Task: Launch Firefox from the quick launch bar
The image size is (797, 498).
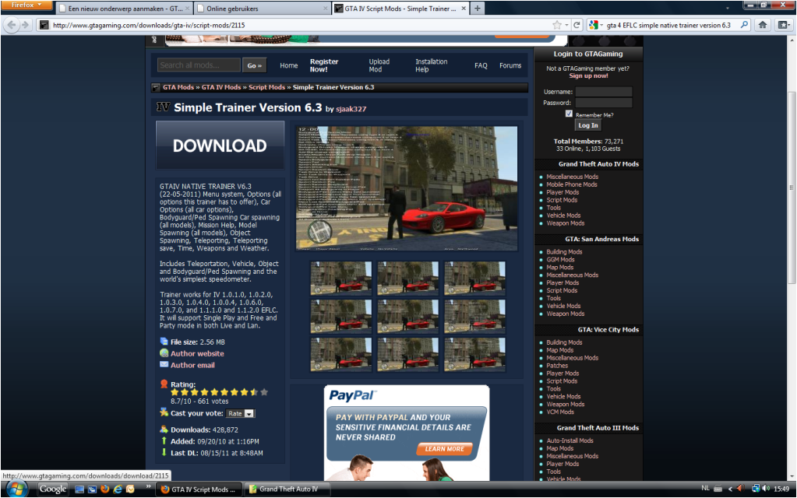Action: (105, 489)
